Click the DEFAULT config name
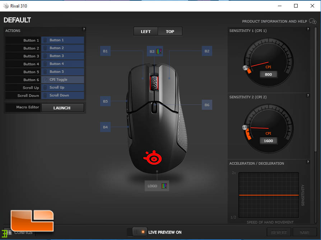Screen dimensions: 321x240 (17, 20)
